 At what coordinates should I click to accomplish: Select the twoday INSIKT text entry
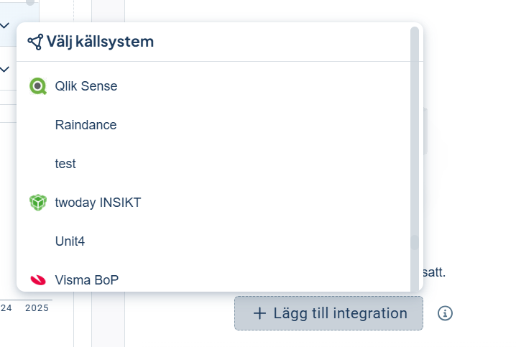[98, 203]
